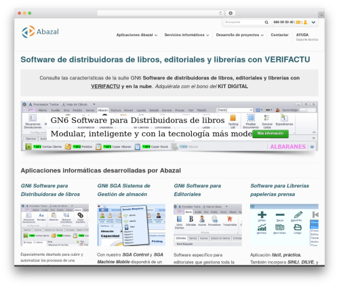The width and height of the screenshot is (339, 287).
Task: Click the phone number 666 09 50 40
Action: click(x=283, y=22)
